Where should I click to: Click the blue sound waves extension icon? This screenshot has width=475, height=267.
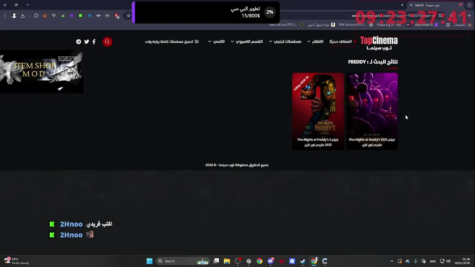[89, 16]
